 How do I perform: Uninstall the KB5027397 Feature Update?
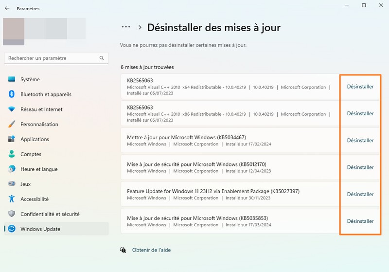[360, 194]
